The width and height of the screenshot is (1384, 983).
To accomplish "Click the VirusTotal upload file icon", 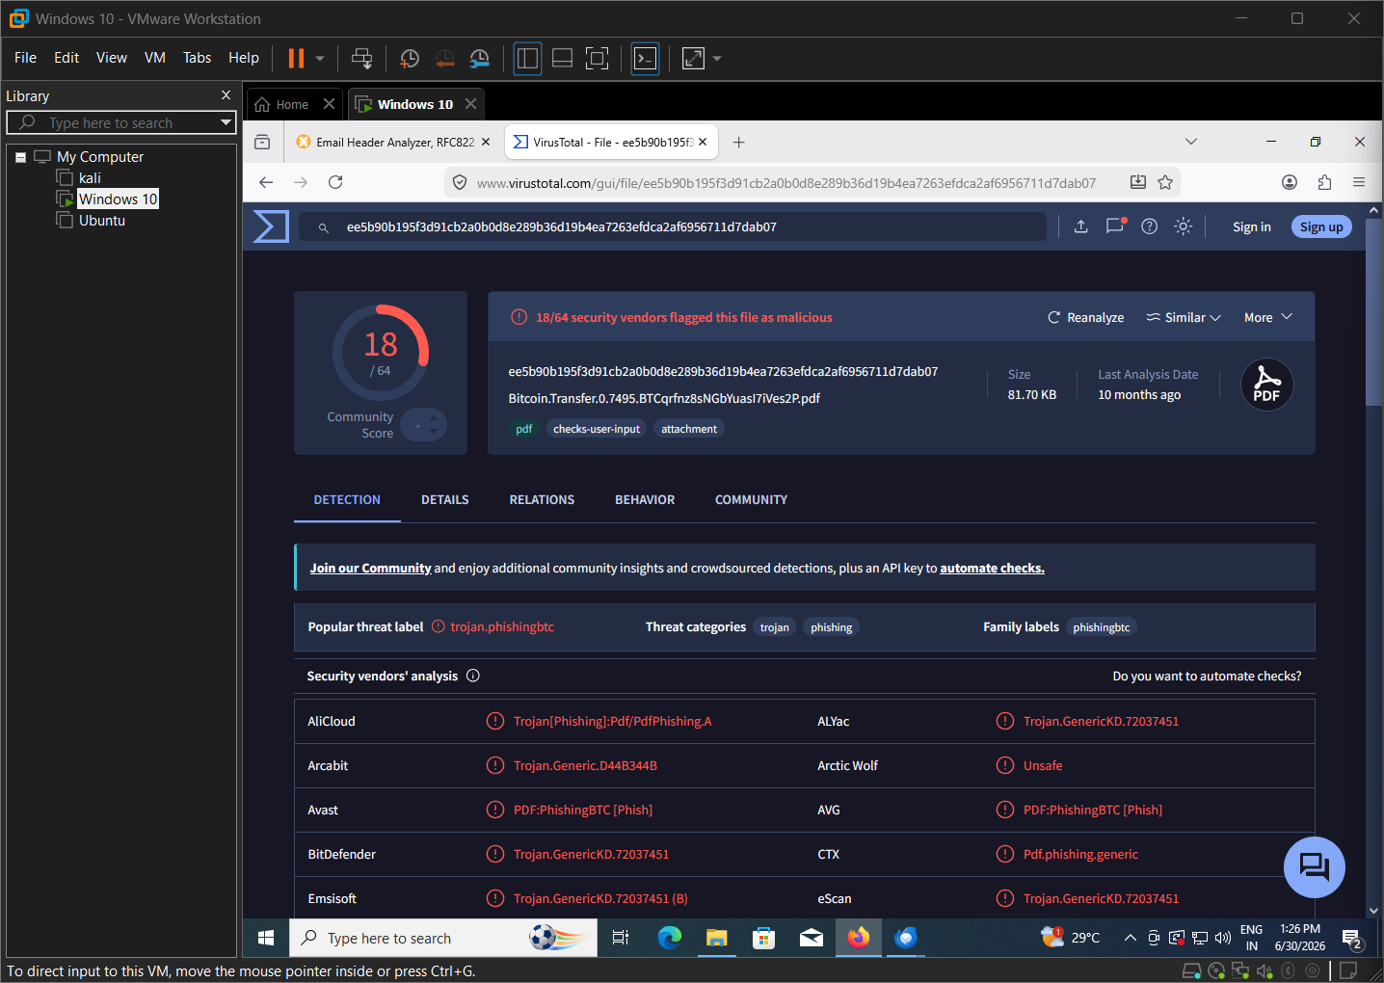I will click(1081, 226).
